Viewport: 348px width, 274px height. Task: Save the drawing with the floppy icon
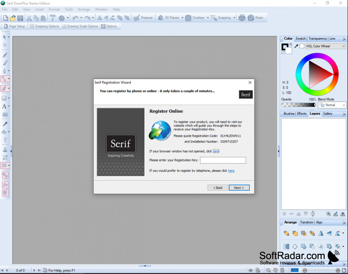[20, 18]
